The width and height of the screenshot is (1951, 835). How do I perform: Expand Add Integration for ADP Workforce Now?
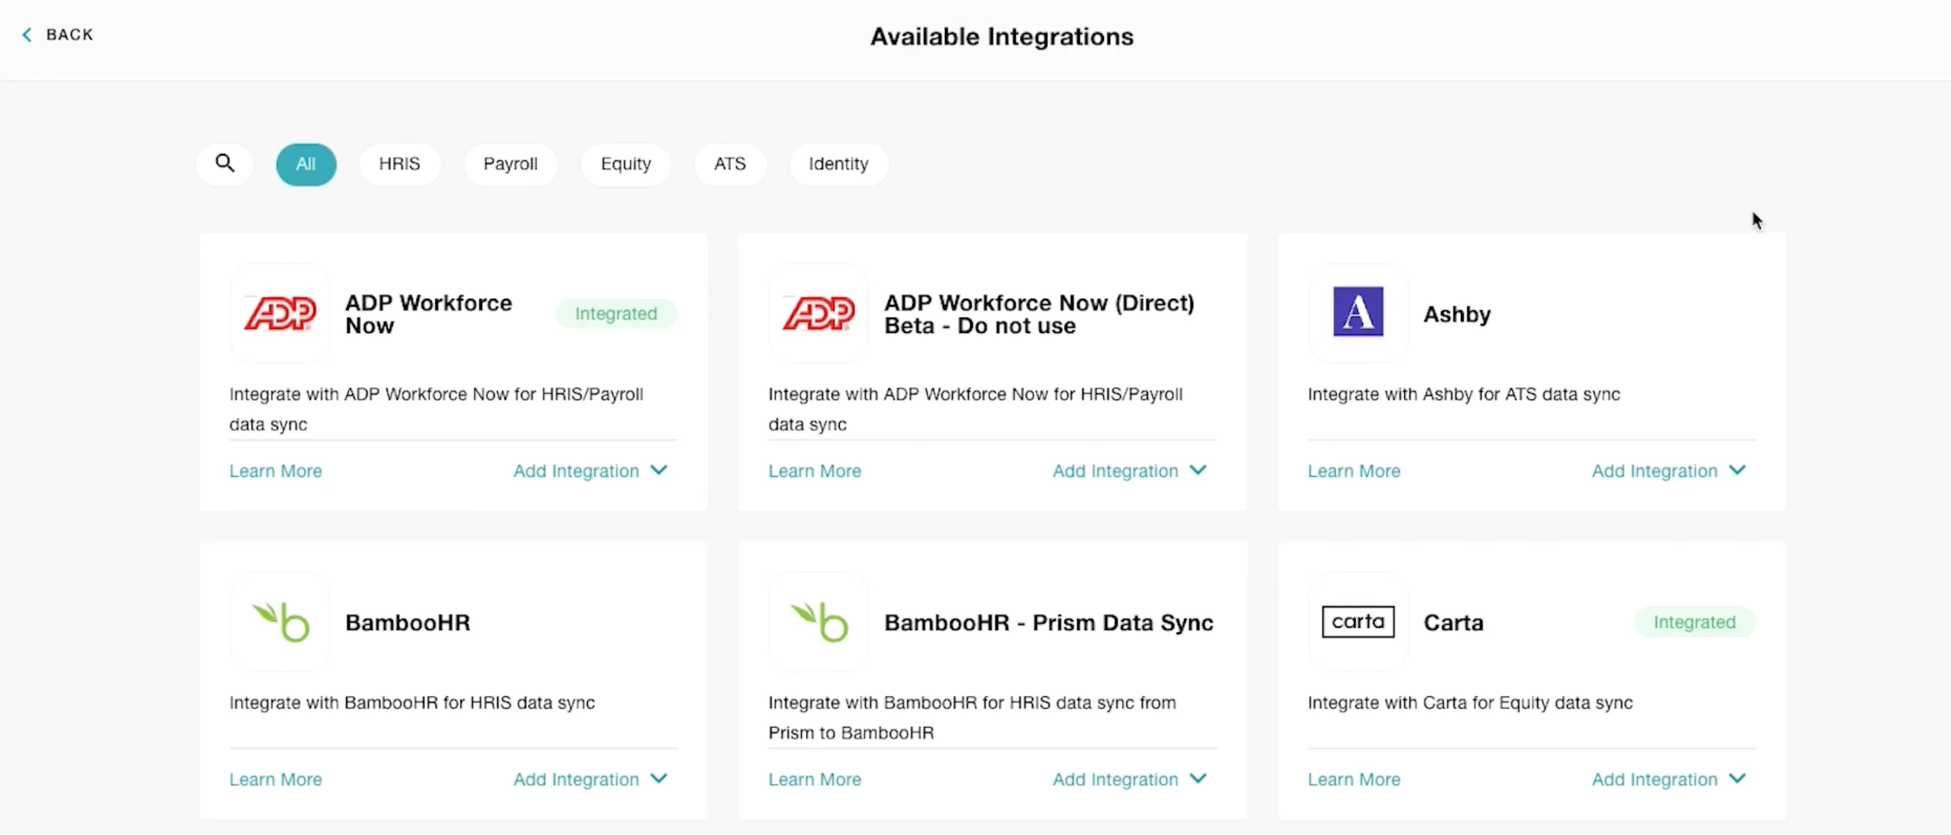click(591, 471)
